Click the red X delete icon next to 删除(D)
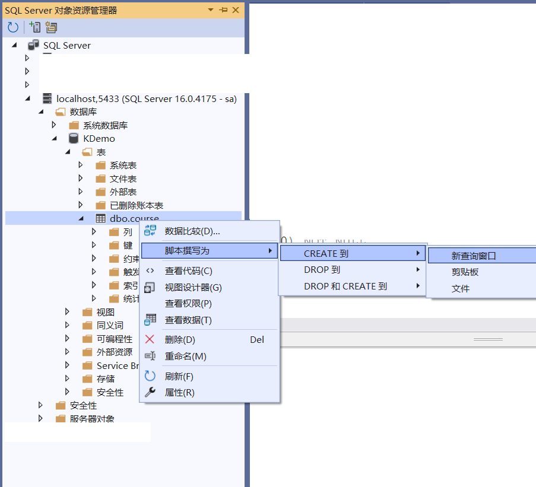 [150, 339]
